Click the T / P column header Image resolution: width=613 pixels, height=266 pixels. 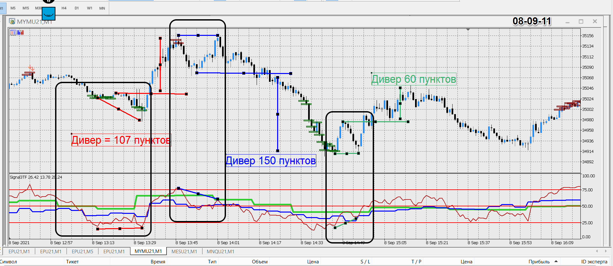pyautogui.click(x=416, y=261)
